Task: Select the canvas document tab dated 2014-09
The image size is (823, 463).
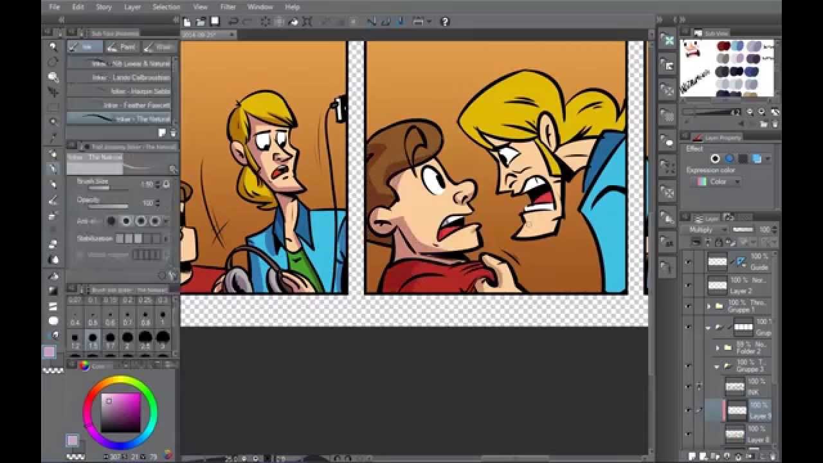Action: click(209, 34)
